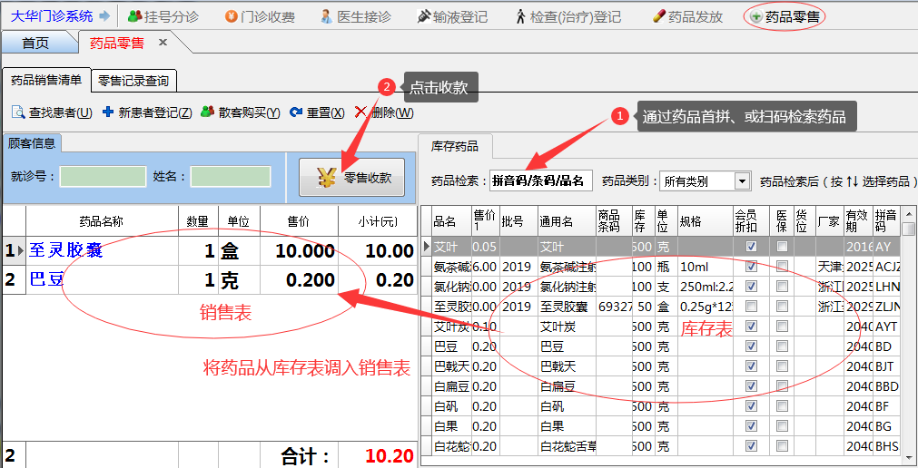Click the 零售收款 button
918x468 pixels.
click(x=352, y=177)
